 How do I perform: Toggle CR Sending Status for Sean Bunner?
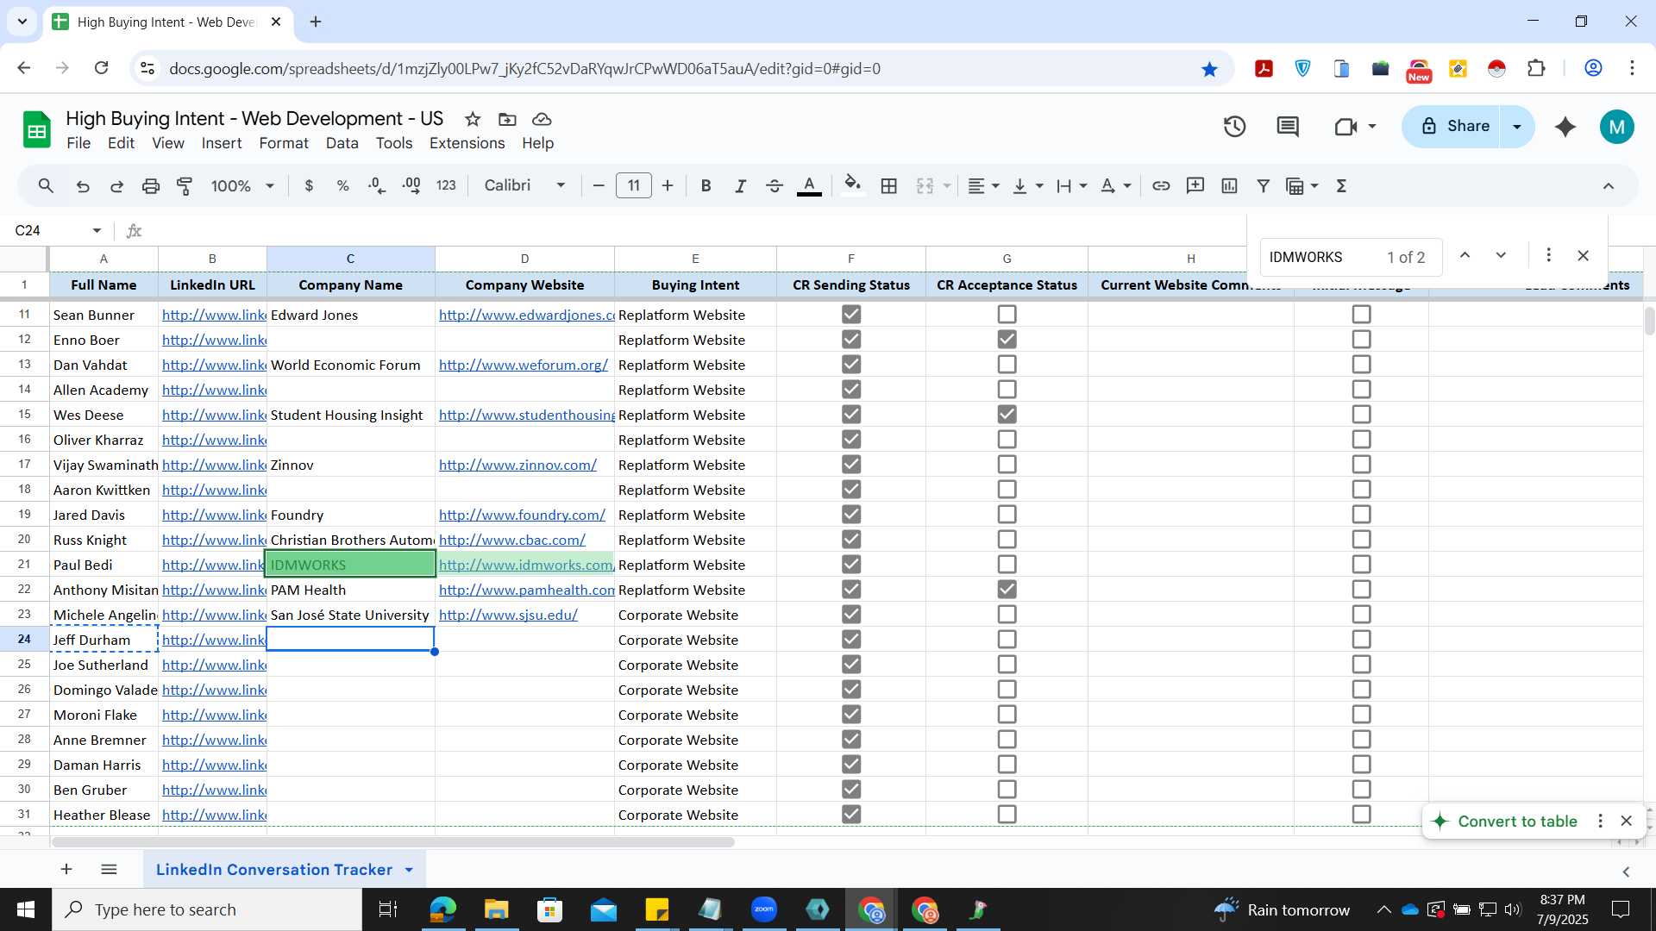pos(851,315)
